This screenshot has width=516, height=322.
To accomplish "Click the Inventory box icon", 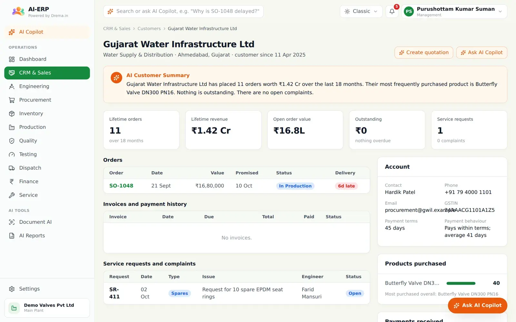I will click(12, 114).
